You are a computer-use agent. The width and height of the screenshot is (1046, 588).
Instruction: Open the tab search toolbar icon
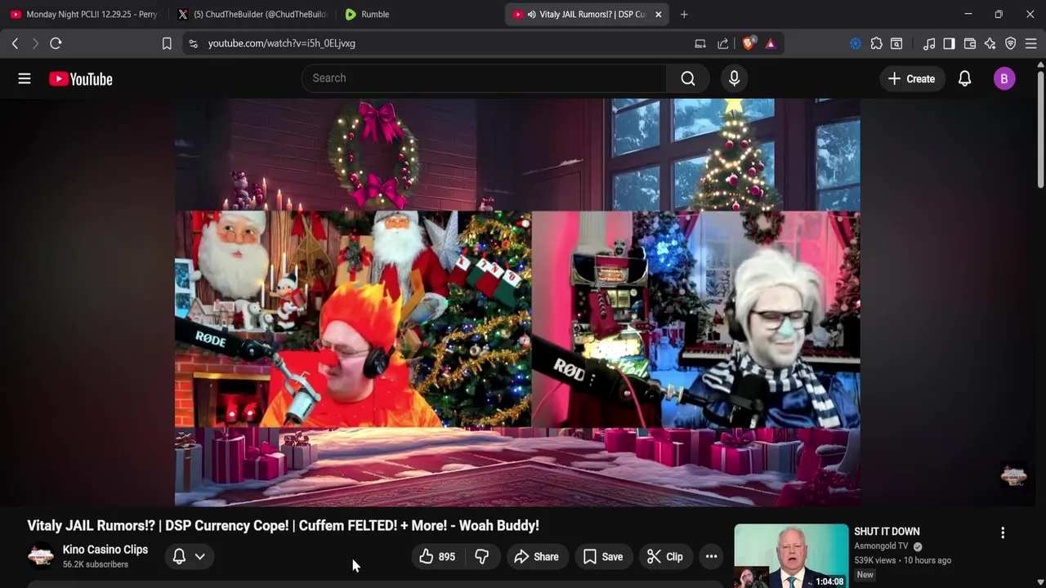[x=896, y=43]
